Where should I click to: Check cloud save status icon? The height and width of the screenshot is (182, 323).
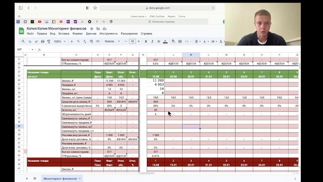point(104,29)
